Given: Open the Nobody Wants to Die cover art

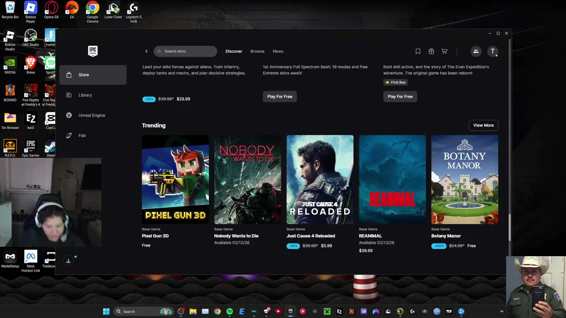Looking at the screenshot, I should click(248, 179).
